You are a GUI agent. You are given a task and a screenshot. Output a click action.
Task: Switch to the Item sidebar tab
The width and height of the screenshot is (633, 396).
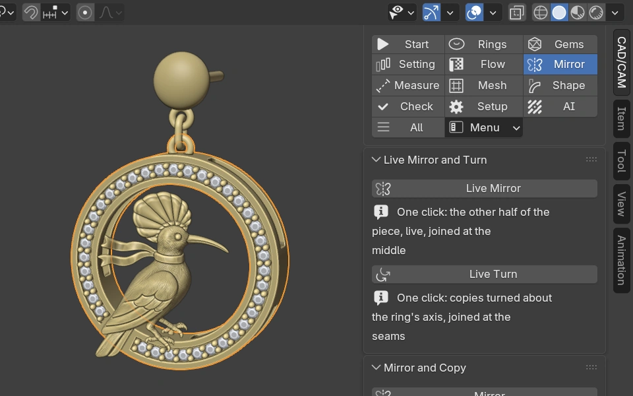pyautogui.click(x=622, y=119)
